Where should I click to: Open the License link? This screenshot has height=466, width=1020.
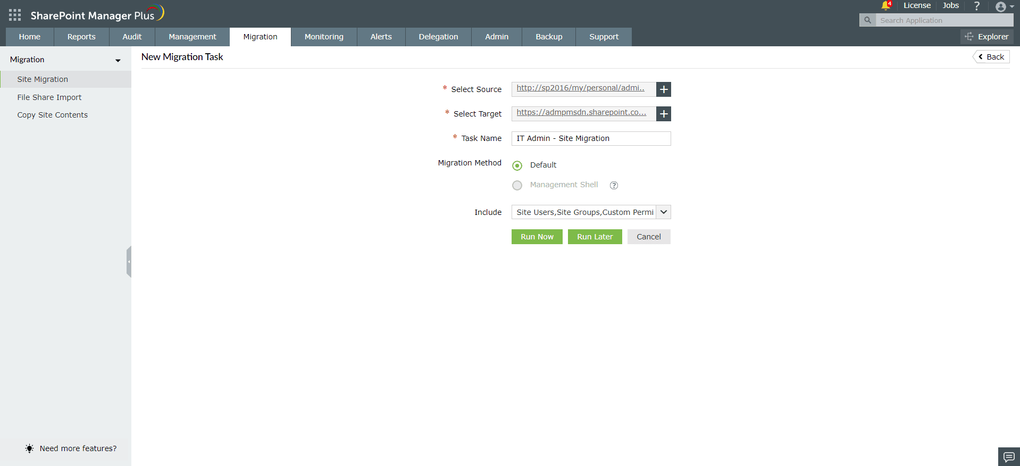[917, 5]
